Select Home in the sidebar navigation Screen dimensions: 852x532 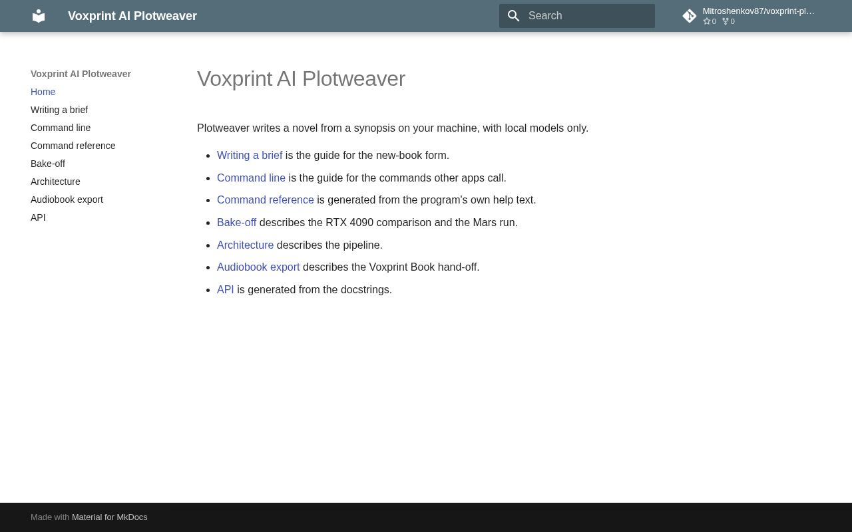click(43, 92)
